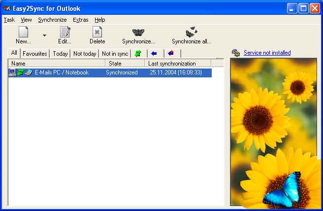Viewport: 323px width, 211px height.
Task: Select the E-Mails PC / Notebook task row
Action: tap(62, 72)
